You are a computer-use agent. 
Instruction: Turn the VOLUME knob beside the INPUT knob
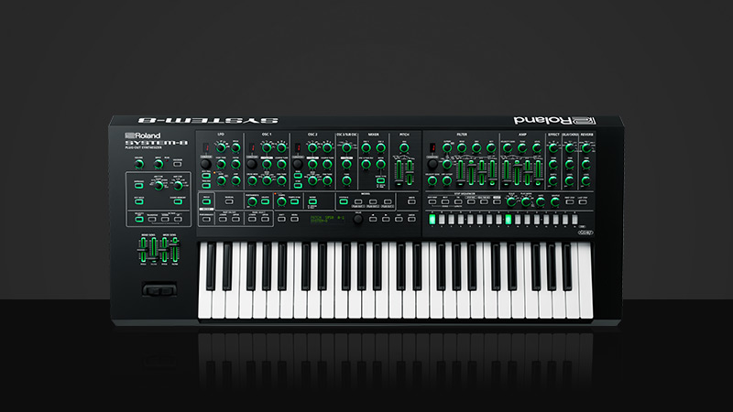[139, 164]
